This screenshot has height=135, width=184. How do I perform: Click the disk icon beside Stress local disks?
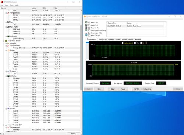(x=86, y=33)
